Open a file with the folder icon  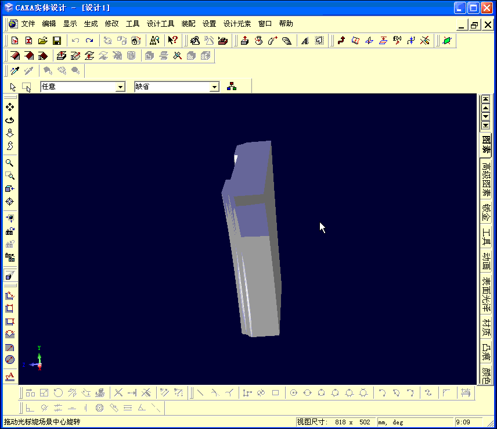point(43,41)
